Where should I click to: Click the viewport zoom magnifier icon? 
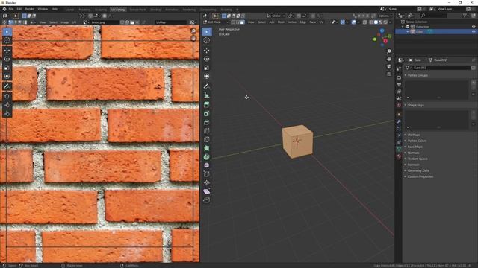[x=389, y=51]
